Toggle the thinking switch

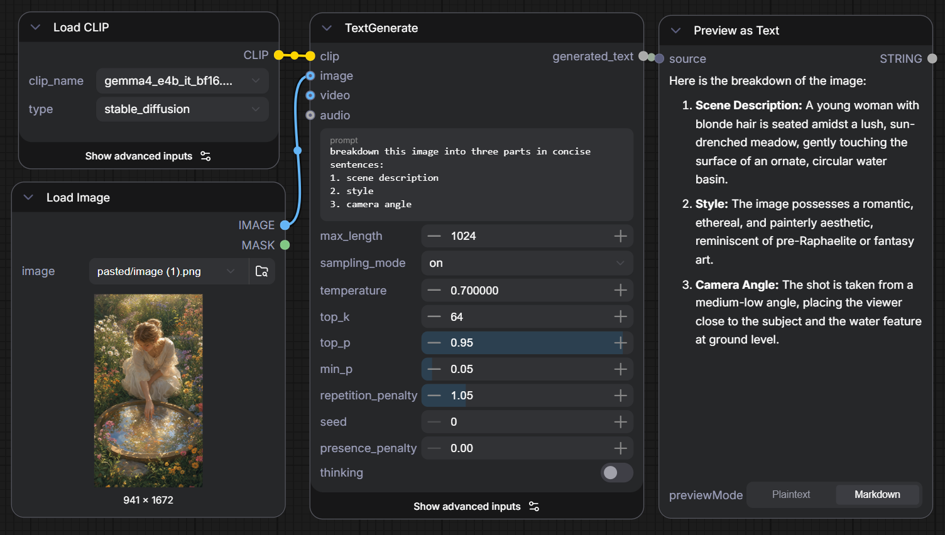tap(616, 473)
